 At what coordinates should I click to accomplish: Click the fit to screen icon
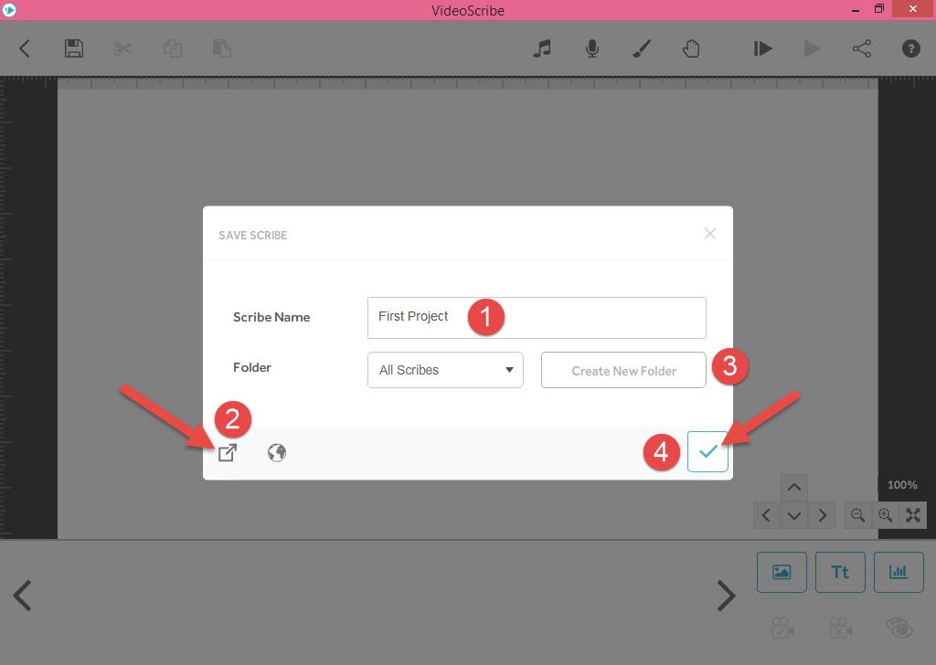pyautogui.click(x=913, y=515)
